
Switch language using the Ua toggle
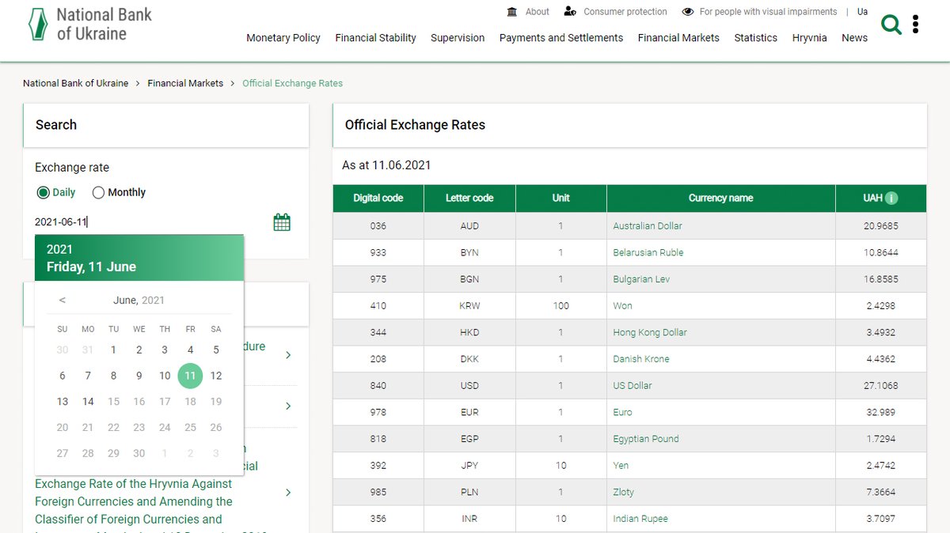[862, 11]
